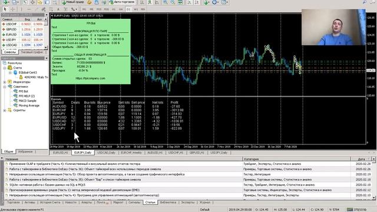Close the Market Watch panel
Image resolution: width=377 pixels, height=212 pixels.
click(x=47, y=15)
